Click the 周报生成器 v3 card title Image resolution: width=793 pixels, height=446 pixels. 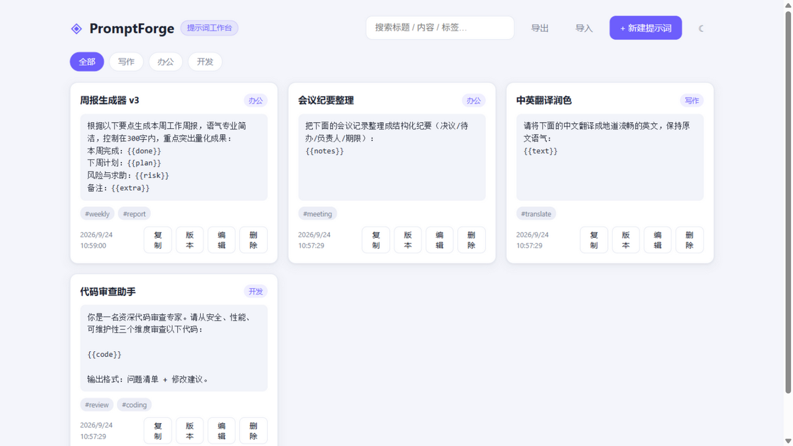point(110,100)
